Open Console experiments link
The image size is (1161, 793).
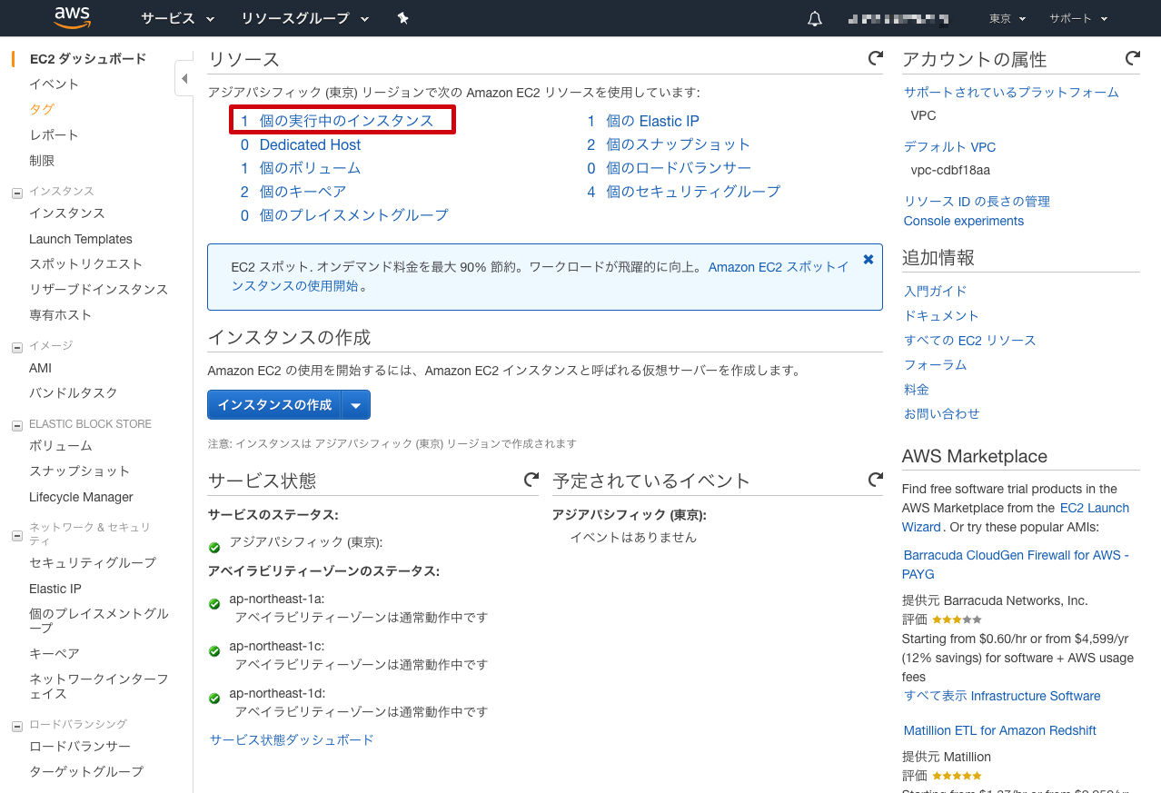pyautogui.click(x=964, y=221)
